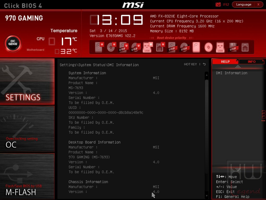Select the Chassis Information heading
The width and height of the screenshot is (266, 200).
click(88, 182)
